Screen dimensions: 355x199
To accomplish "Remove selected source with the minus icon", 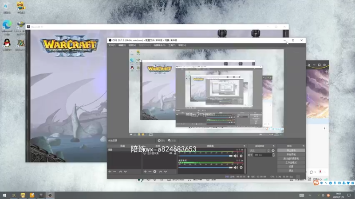I will coord(150,172).
